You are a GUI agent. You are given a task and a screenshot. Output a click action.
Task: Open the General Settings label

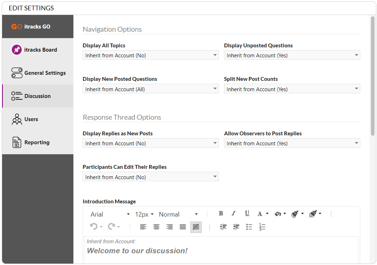45,73
